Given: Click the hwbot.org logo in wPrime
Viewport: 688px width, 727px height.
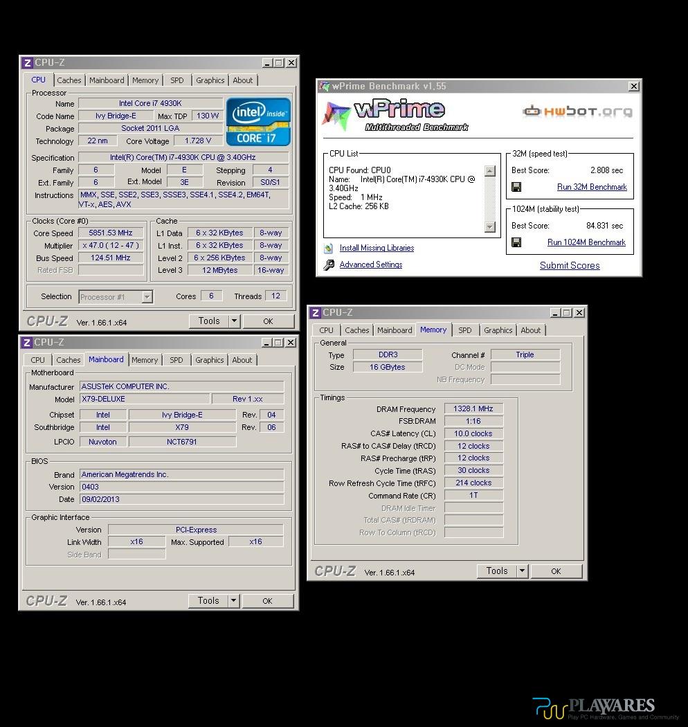Looking at the screenshot, I should click(x=577, y=111).
